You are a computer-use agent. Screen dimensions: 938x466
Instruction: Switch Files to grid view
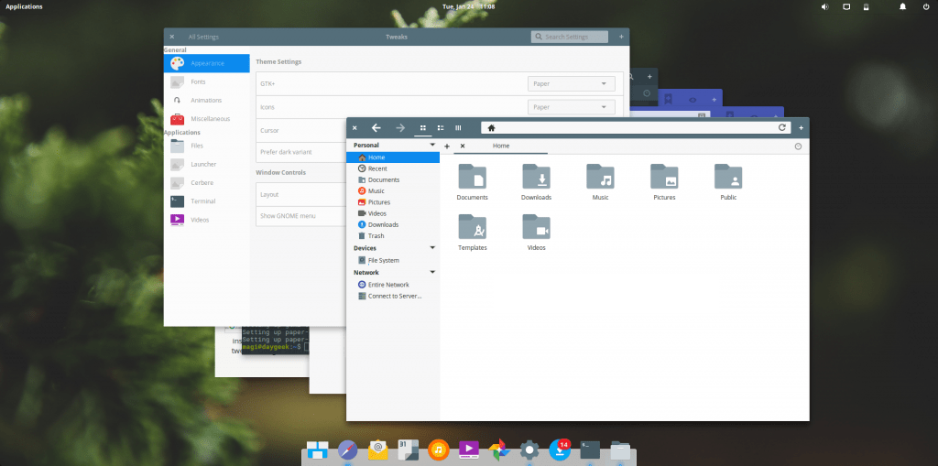tap(422, 127)
